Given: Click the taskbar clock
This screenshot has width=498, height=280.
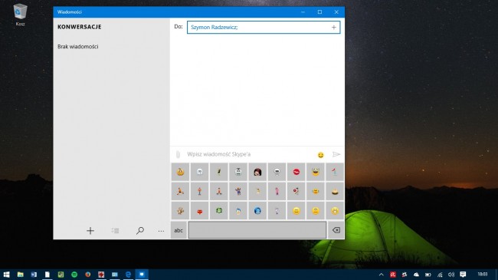Looking at the screenshot, I should [x=482, y=275].
